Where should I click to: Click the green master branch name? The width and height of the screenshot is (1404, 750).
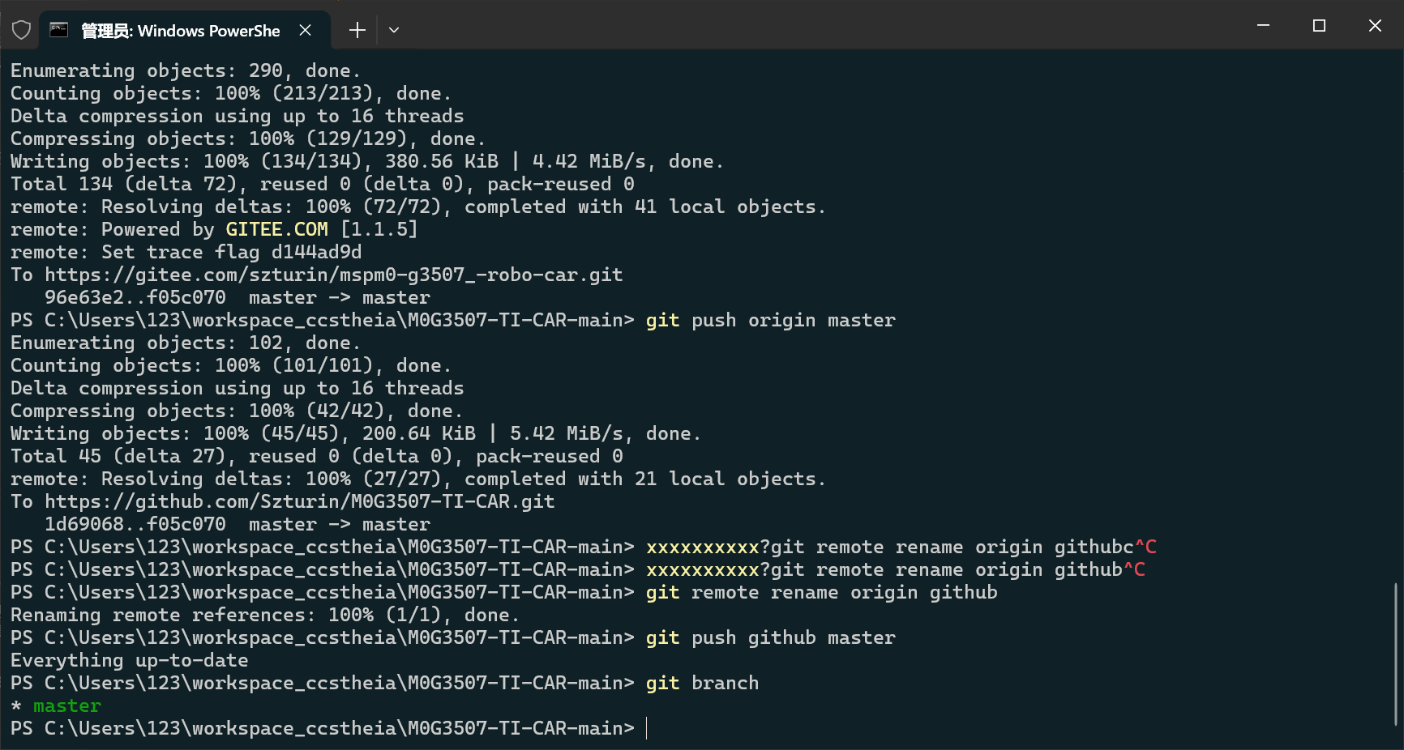coord(67,706)
